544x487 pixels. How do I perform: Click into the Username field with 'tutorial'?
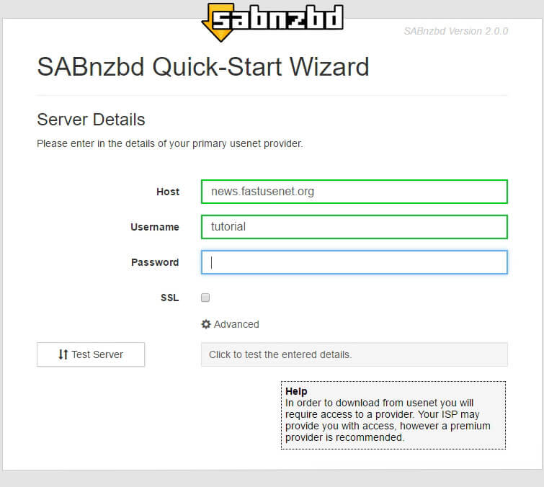354,226
